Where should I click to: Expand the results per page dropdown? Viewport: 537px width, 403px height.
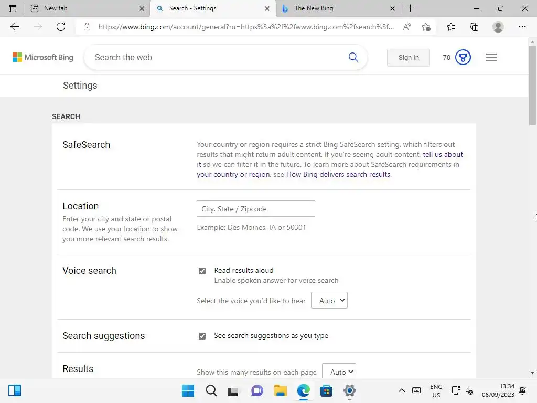(339, 372)
